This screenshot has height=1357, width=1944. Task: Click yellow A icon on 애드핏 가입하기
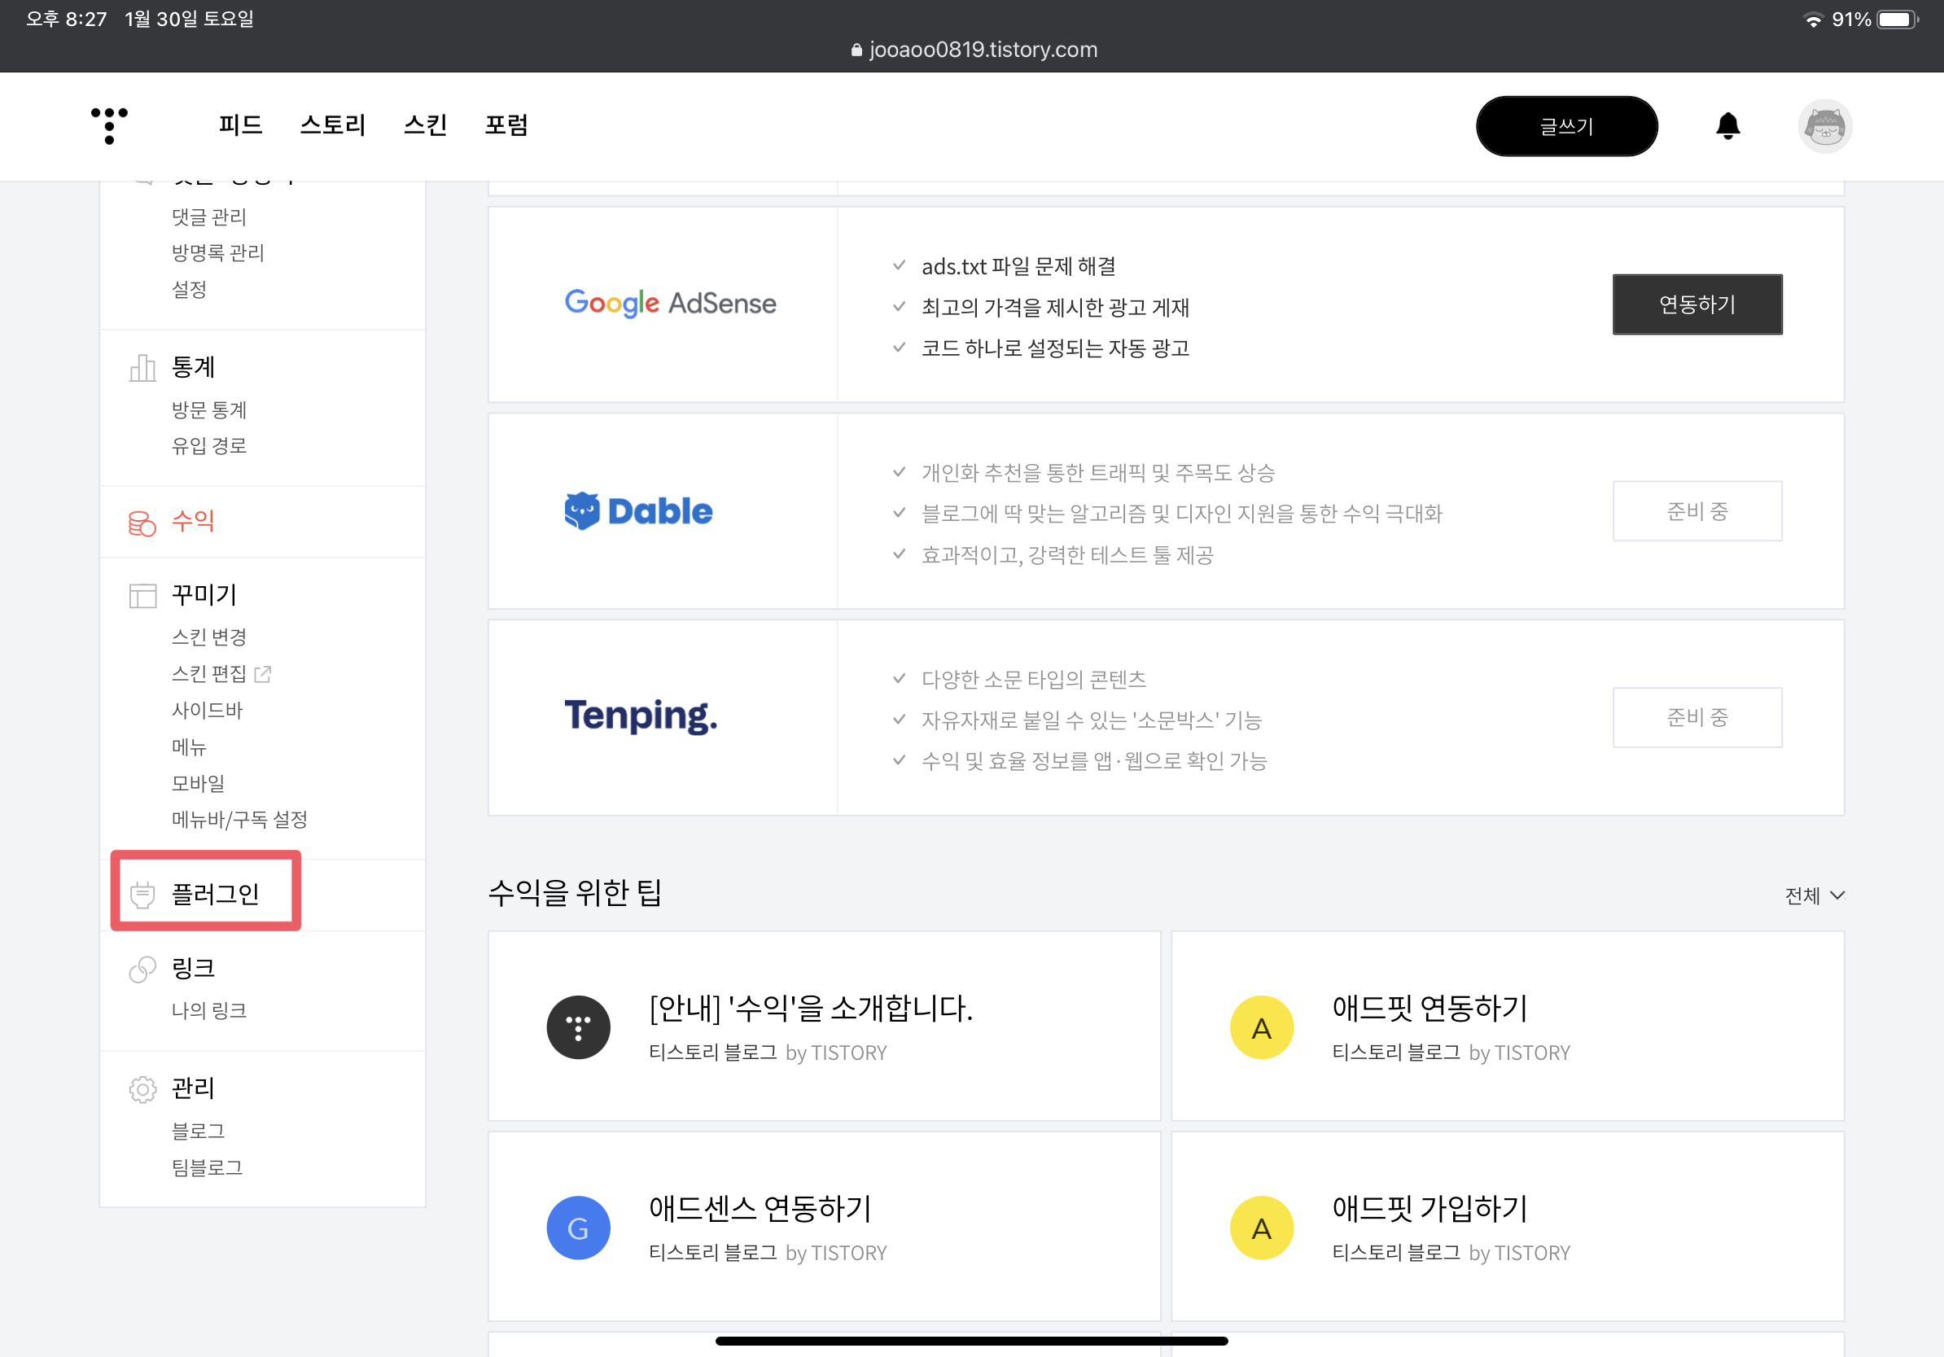tap(1261, 1228)
